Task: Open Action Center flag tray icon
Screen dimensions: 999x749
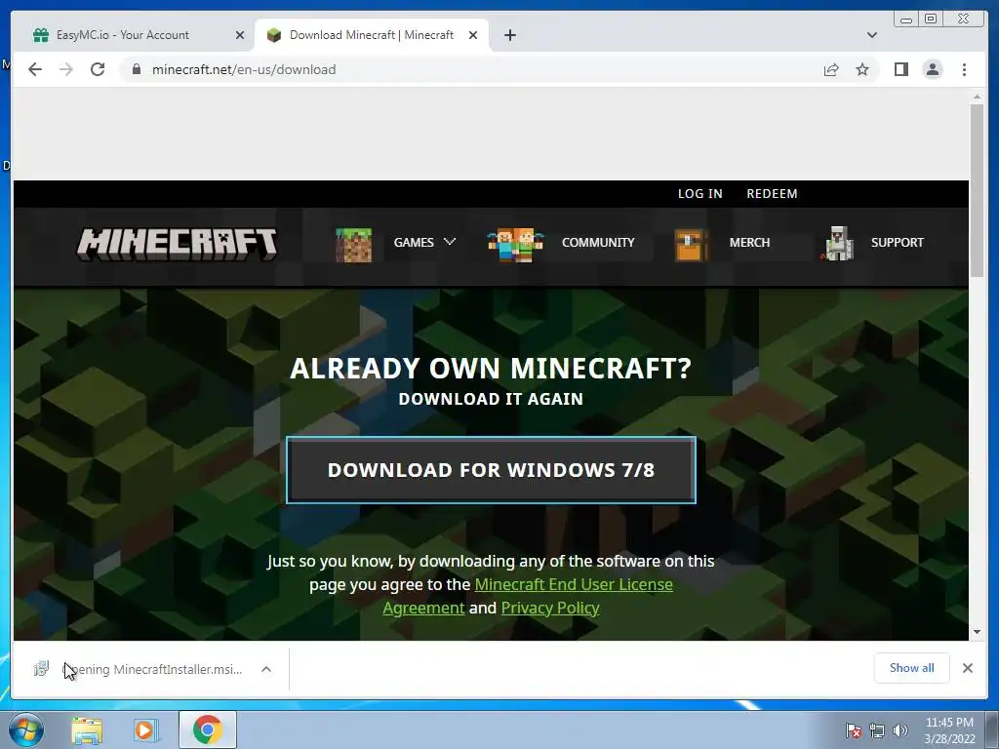Action: [853, 730]
